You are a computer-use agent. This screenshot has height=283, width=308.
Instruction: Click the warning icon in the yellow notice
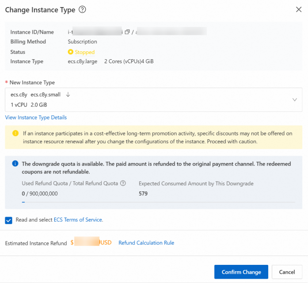tap(15, 133)
